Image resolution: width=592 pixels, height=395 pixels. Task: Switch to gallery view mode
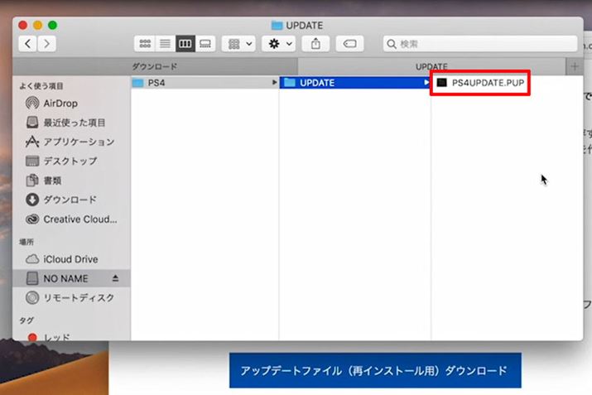pos(205,43)
